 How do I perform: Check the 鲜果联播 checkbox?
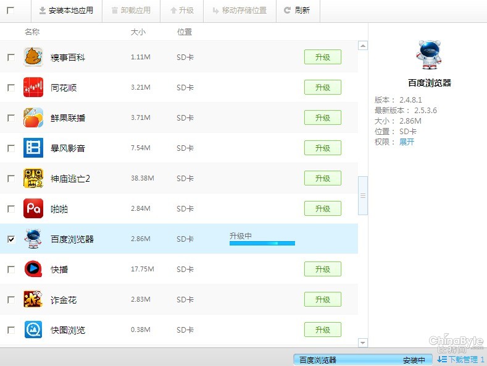coord(11,118)
